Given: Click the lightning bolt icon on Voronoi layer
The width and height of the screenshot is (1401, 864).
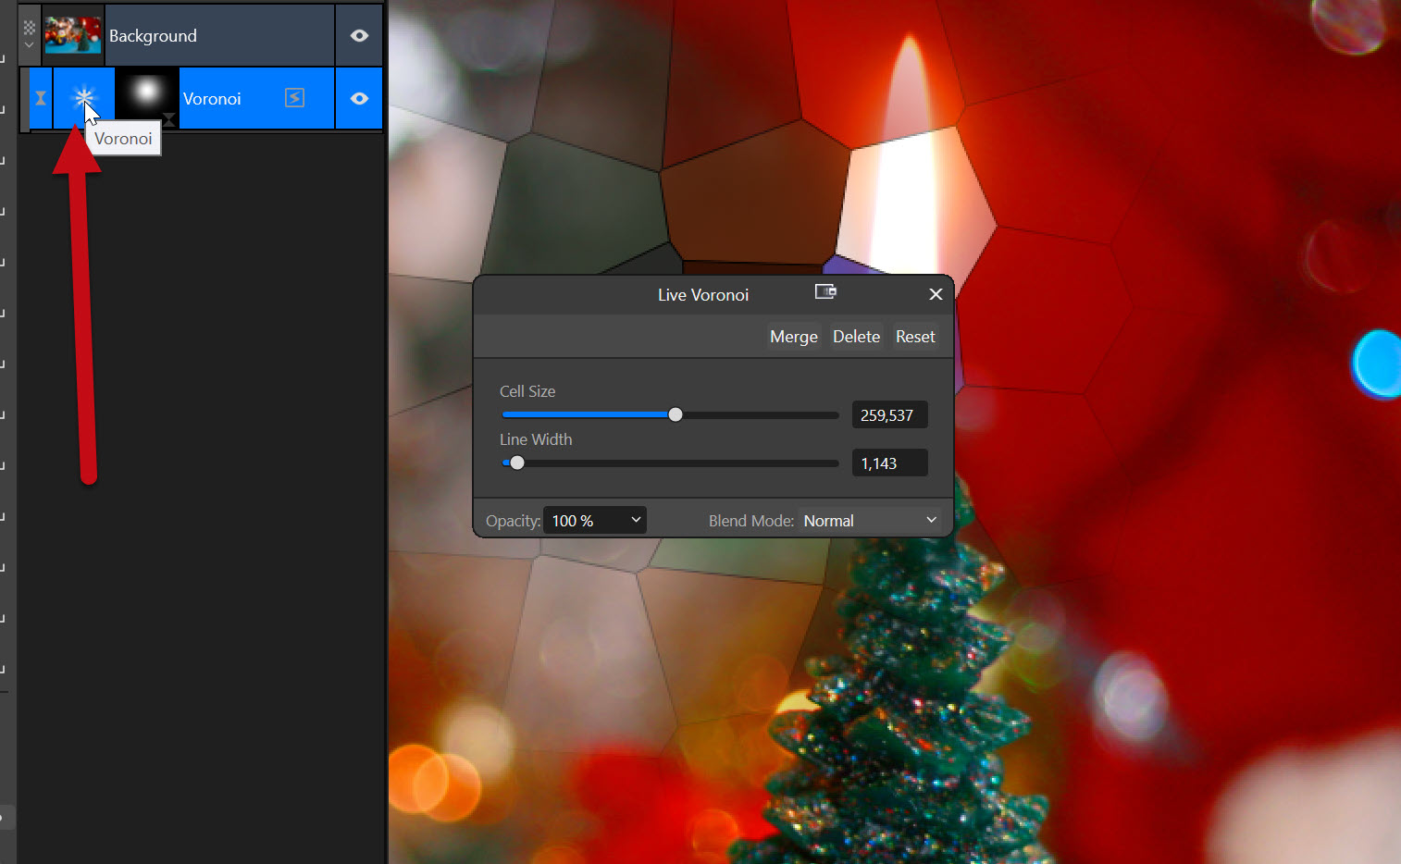Looking at the screenshot, I should [x=294, y=98].
